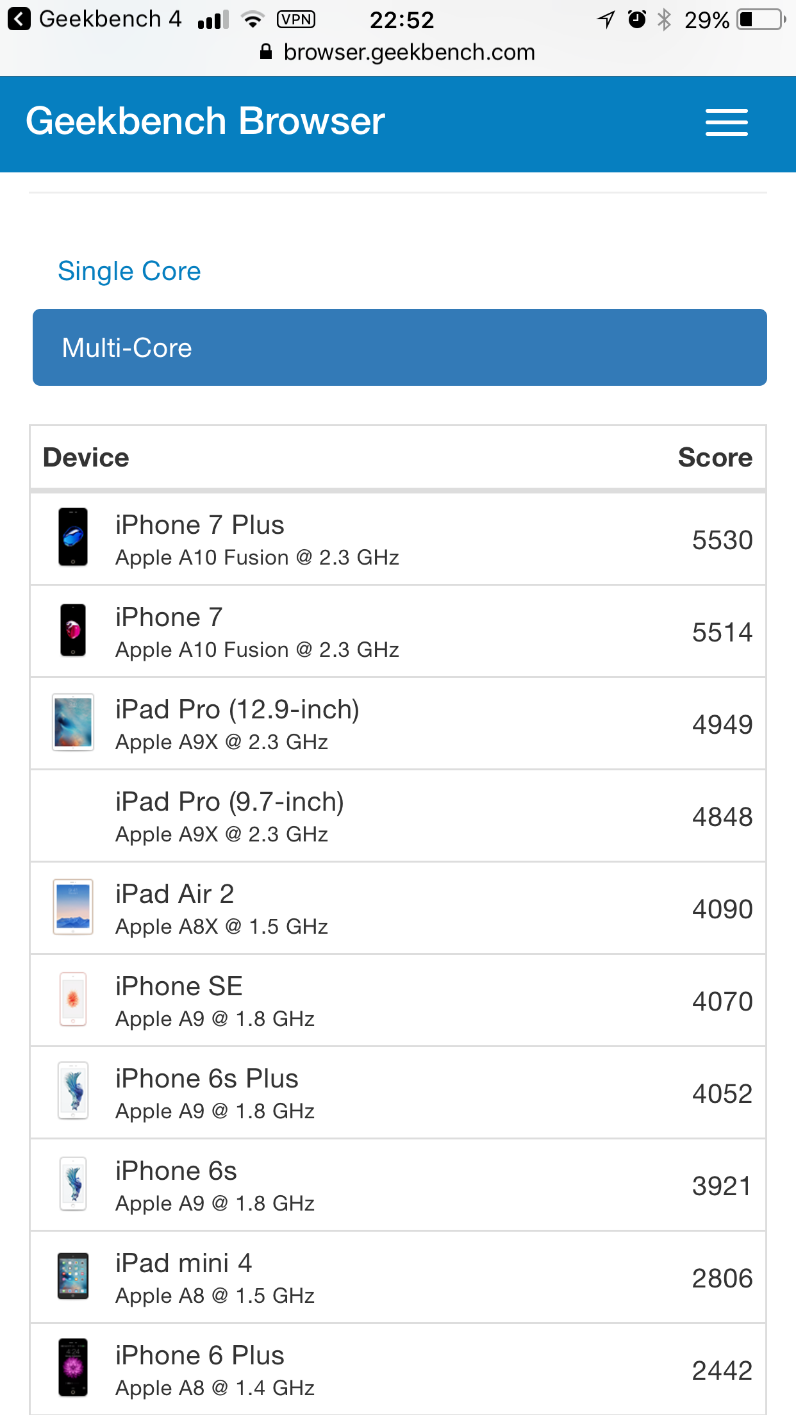Image resolution: width=796 pixels, height=1415 pixels.
Task: Tap the battery indicator in status bar
Action: tap(761, 20)
